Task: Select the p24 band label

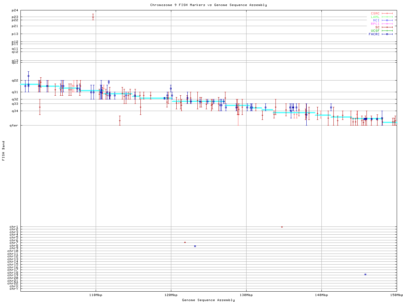Action: (x=15, y=10)
